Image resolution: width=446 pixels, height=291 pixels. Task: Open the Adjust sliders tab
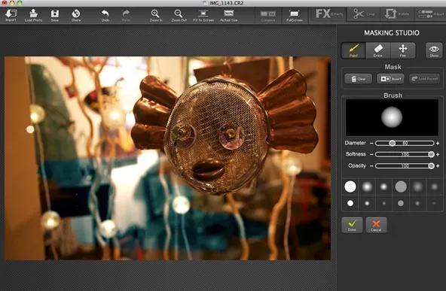[x=430, y=14]
